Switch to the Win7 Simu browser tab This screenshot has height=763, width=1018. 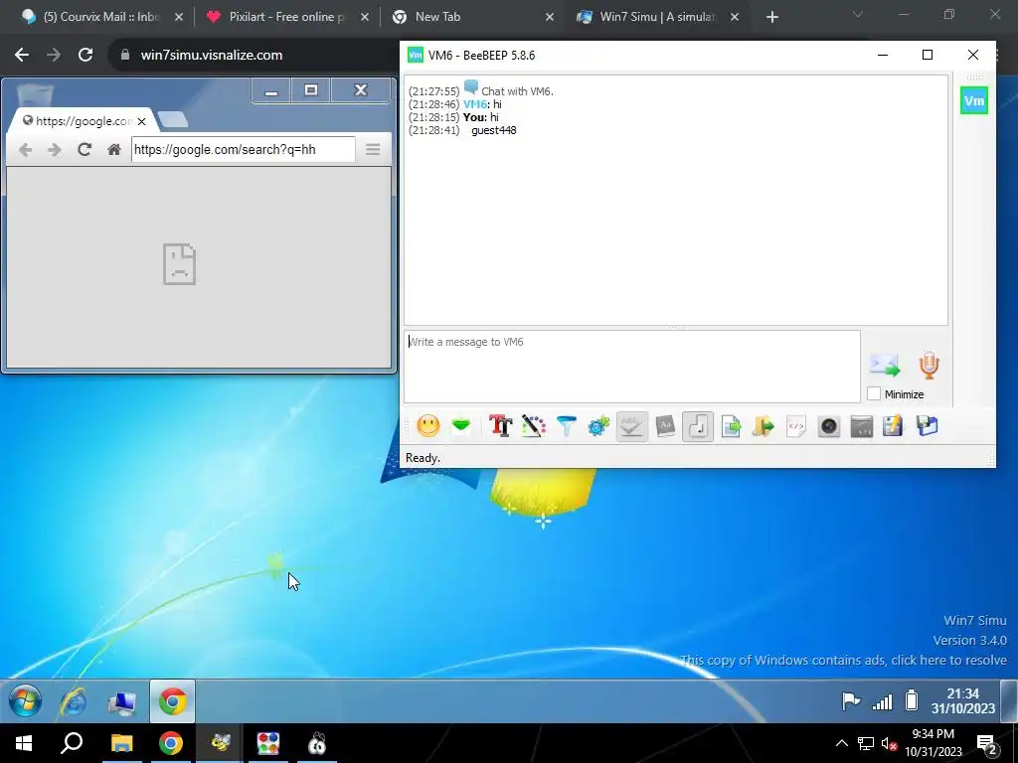click(x=657, y=17)
